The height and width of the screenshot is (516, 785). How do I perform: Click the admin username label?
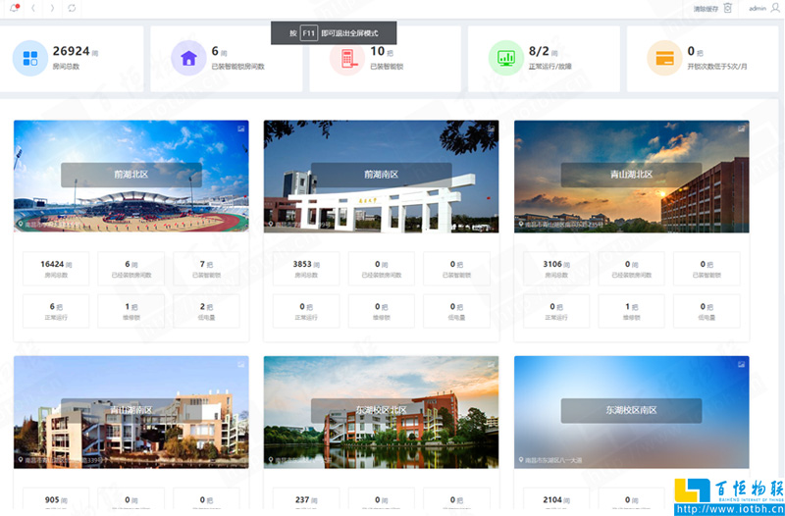[x=758, y=9]
